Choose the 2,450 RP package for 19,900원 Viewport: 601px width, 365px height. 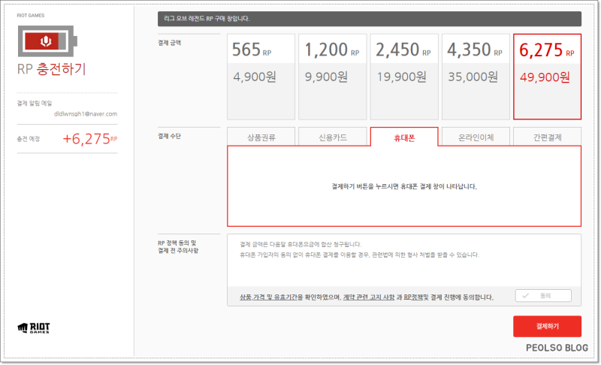click(404, 77)
